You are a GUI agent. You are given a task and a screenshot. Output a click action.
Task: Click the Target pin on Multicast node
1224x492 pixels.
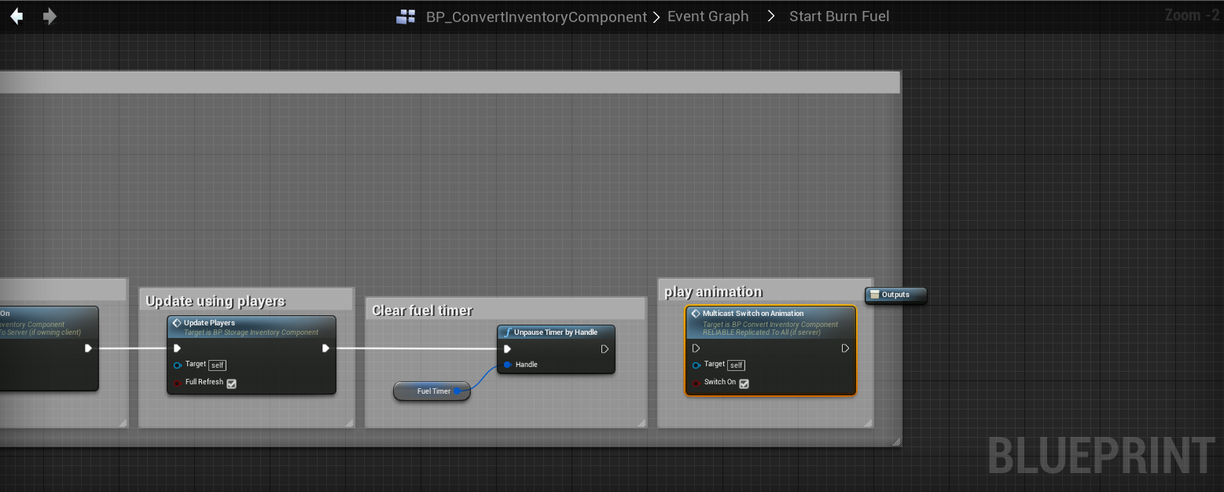[x=697, y=365]
